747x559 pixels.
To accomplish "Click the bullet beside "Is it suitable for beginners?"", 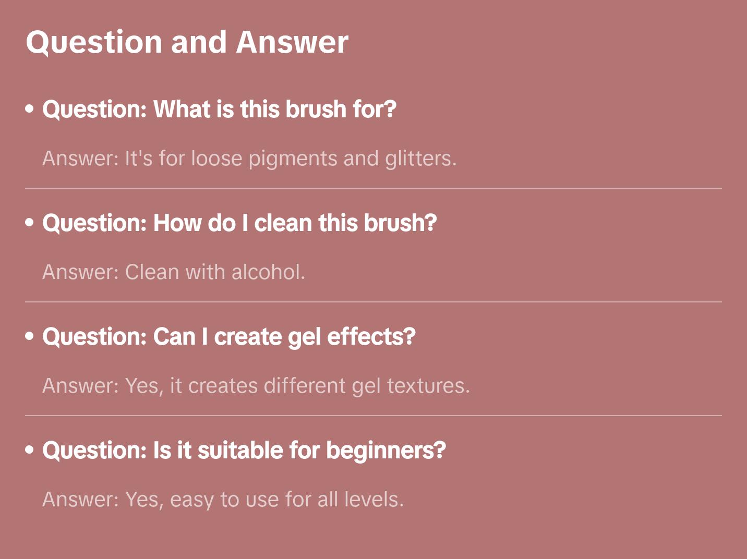I will coord(30,450).
